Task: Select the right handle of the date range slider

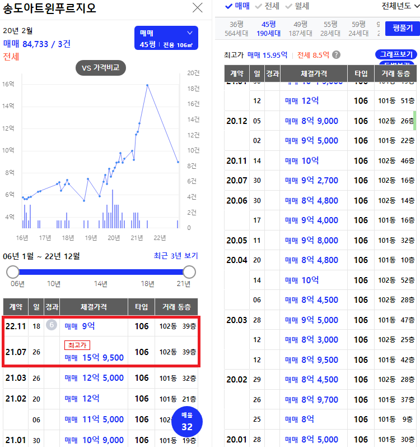Action: (189, 272)
